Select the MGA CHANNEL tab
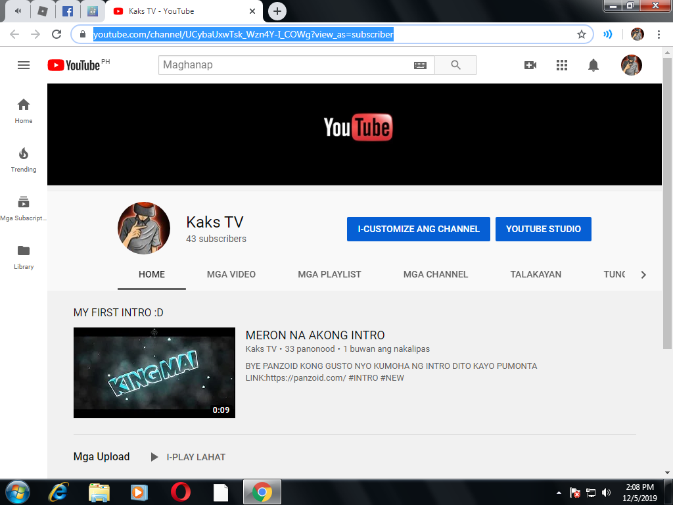 click(x=435, y=274)
